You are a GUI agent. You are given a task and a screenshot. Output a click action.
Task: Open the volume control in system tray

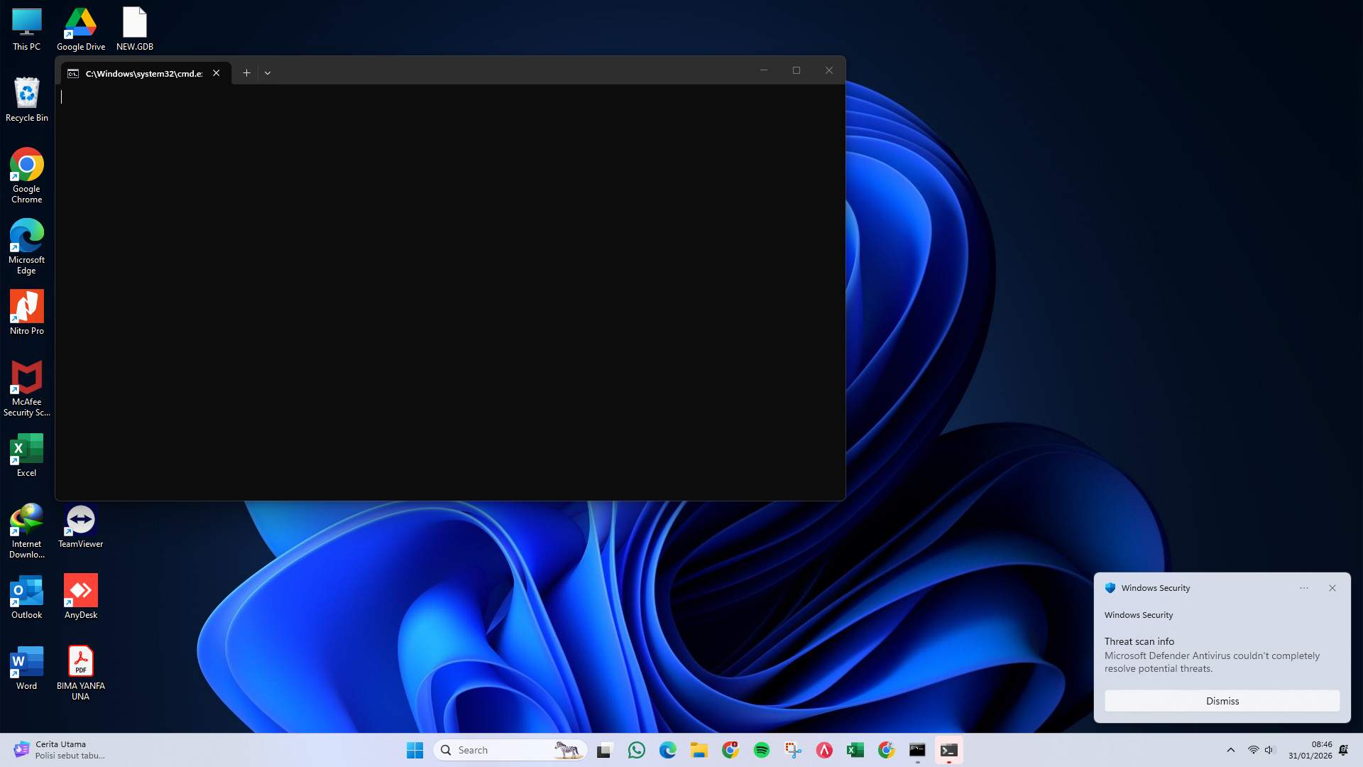[1269, 749]
